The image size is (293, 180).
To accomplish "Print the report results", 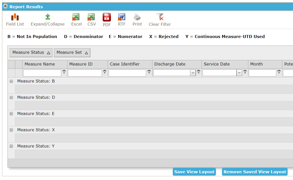I will [x=137, y=20].
